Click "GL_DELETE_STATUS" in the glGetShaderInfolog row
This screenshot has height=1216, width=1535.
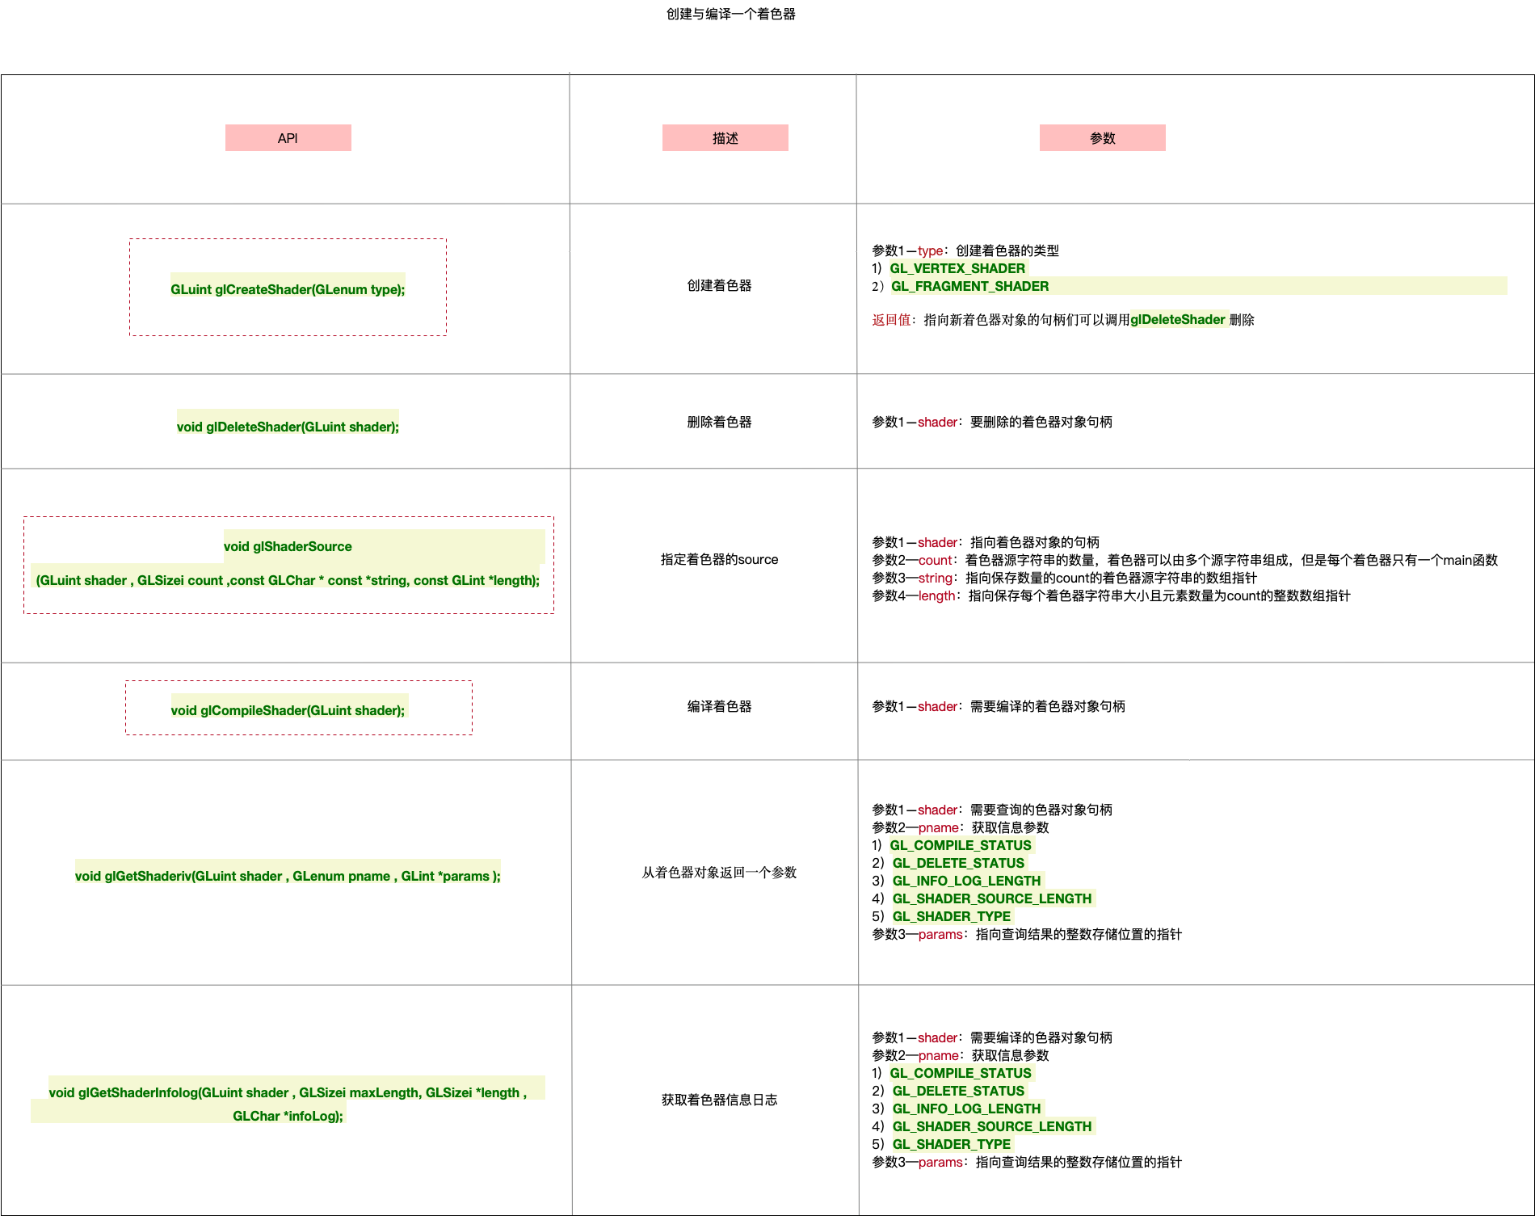coord(958,1091)
